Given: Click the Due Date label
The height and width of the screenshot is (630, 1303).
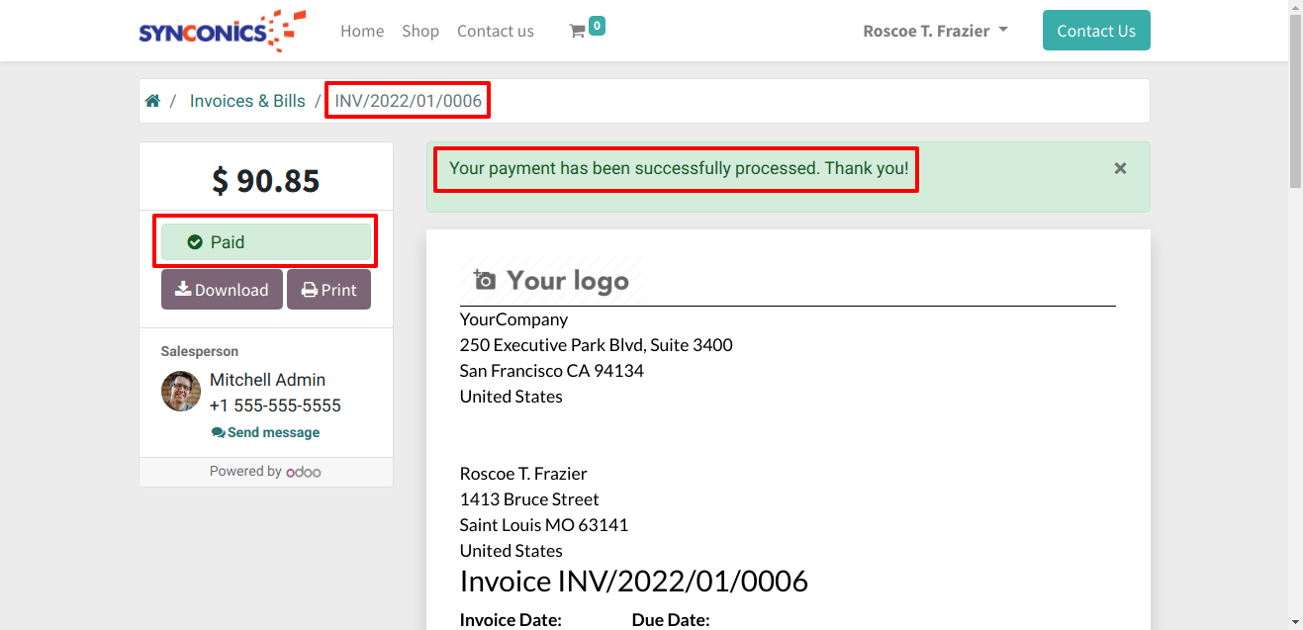Looking at the screenshot, I should 671,620.
